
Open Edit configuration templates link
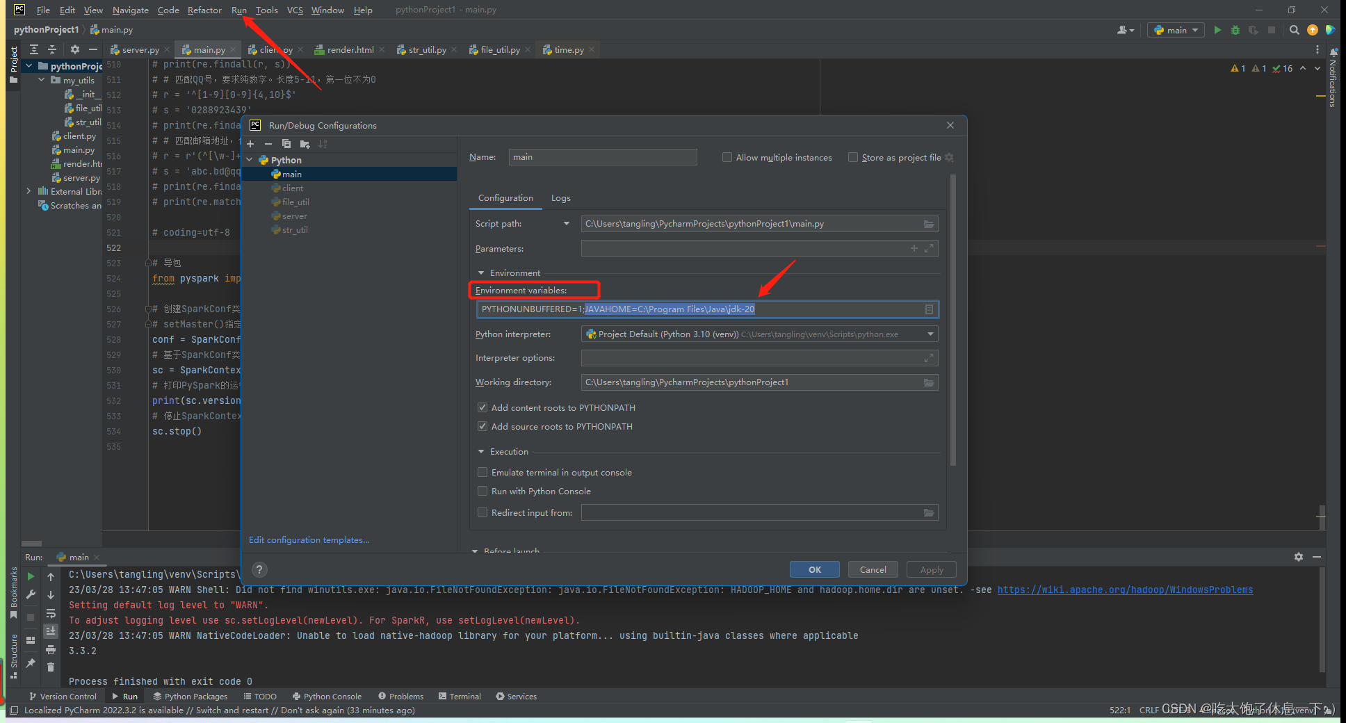[x=309, y=540]
